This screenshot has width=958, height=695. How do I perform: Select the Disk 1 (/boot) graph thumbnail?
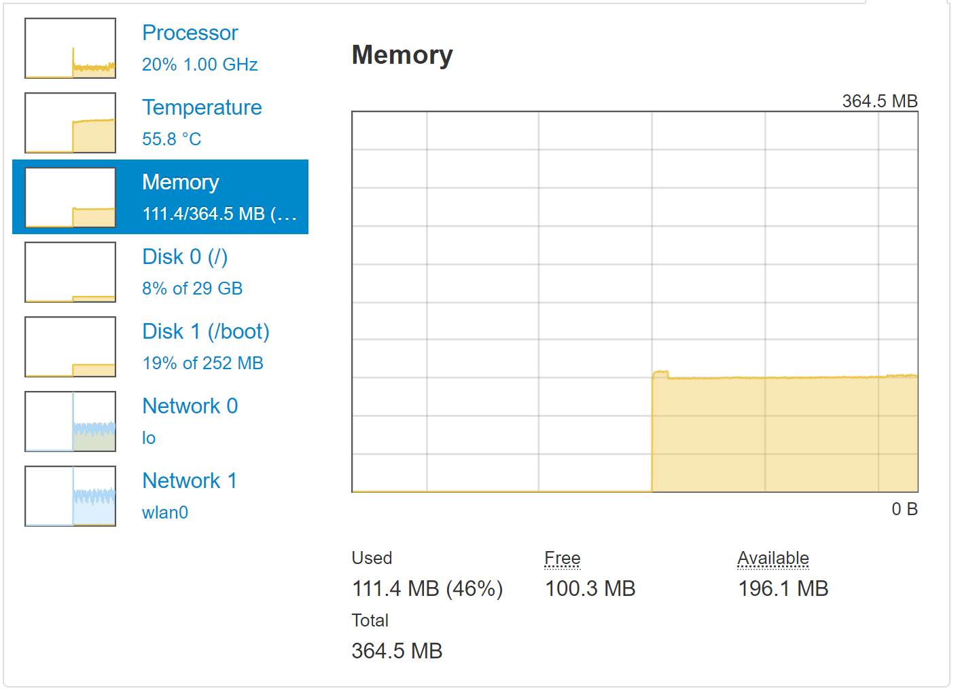pyautogui.click(x=70, y=347)
